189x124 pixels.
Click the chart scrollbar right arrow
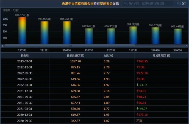(186, 46)
